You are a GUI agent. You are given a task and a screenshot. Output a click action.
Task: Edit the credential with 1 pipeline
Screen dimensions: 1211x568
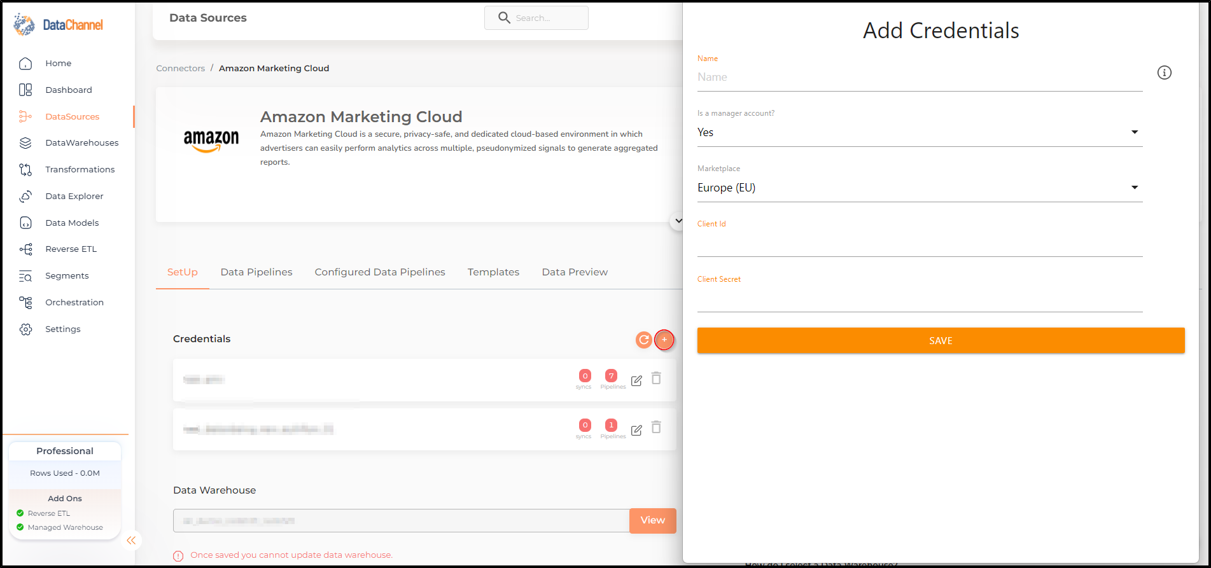636,430
